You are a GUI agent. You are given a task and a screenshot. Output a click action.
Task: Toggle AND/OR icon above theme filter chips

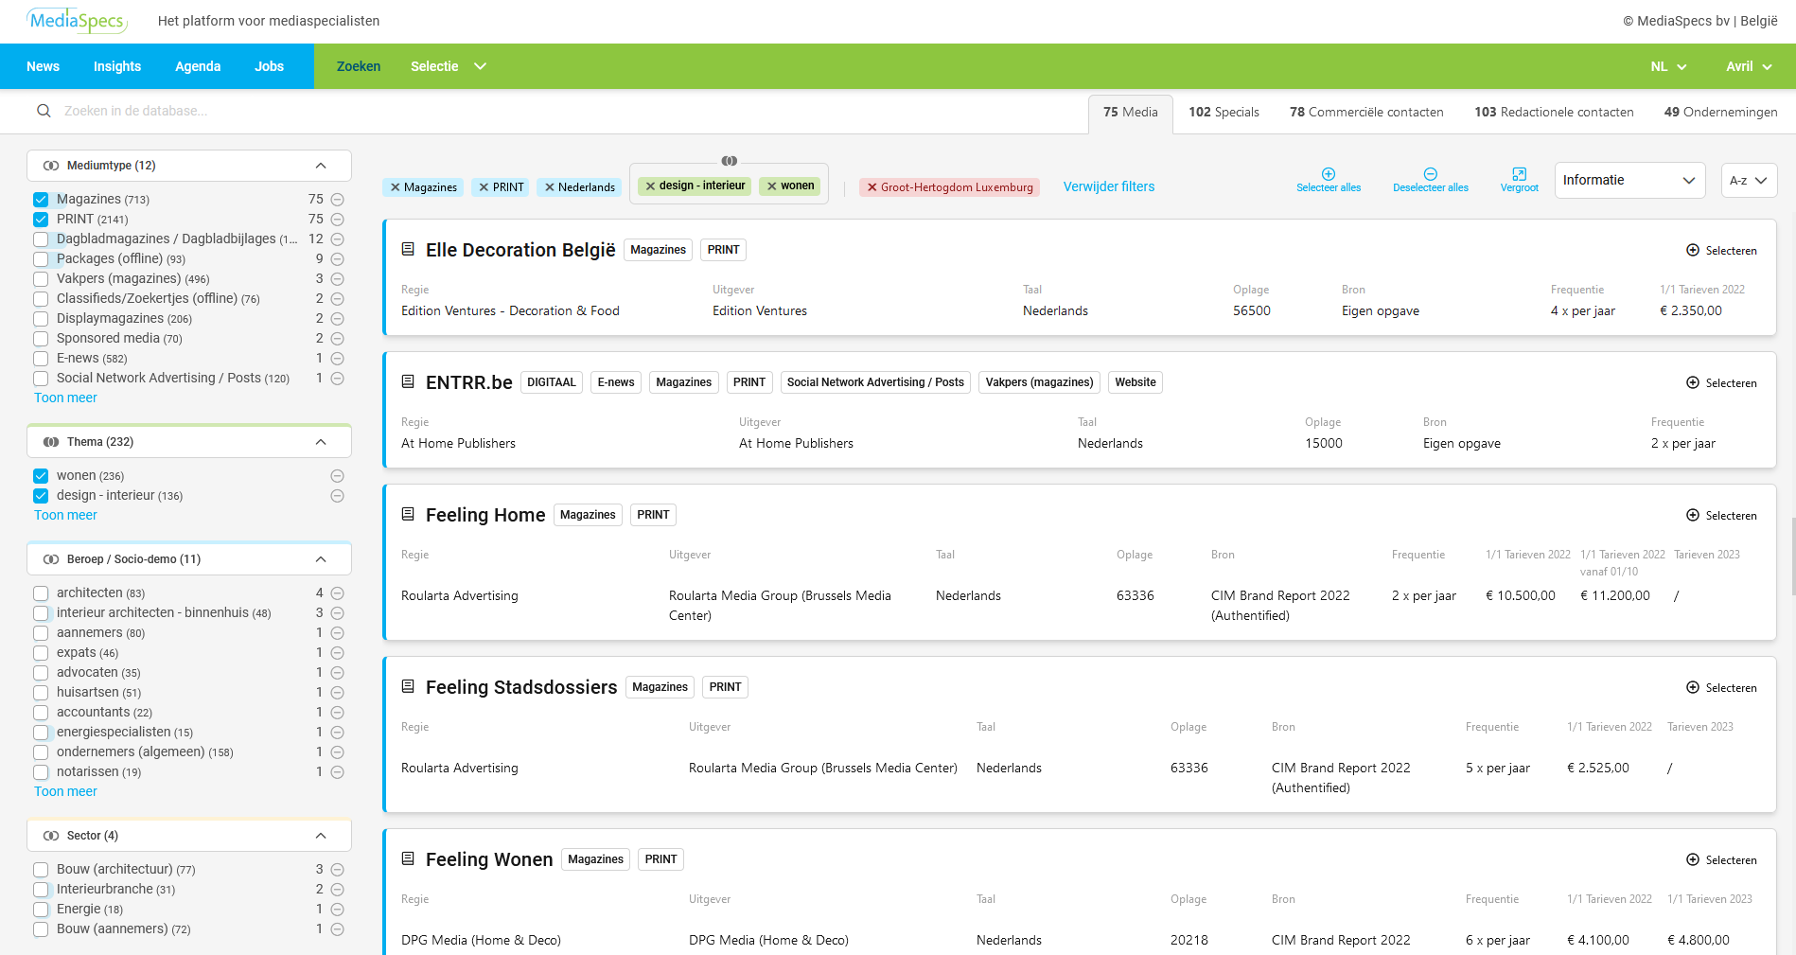729,161
